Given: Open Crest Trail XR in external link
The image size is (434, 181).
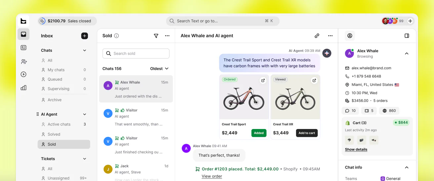Looking at the screenshot, I should (314, 80).
